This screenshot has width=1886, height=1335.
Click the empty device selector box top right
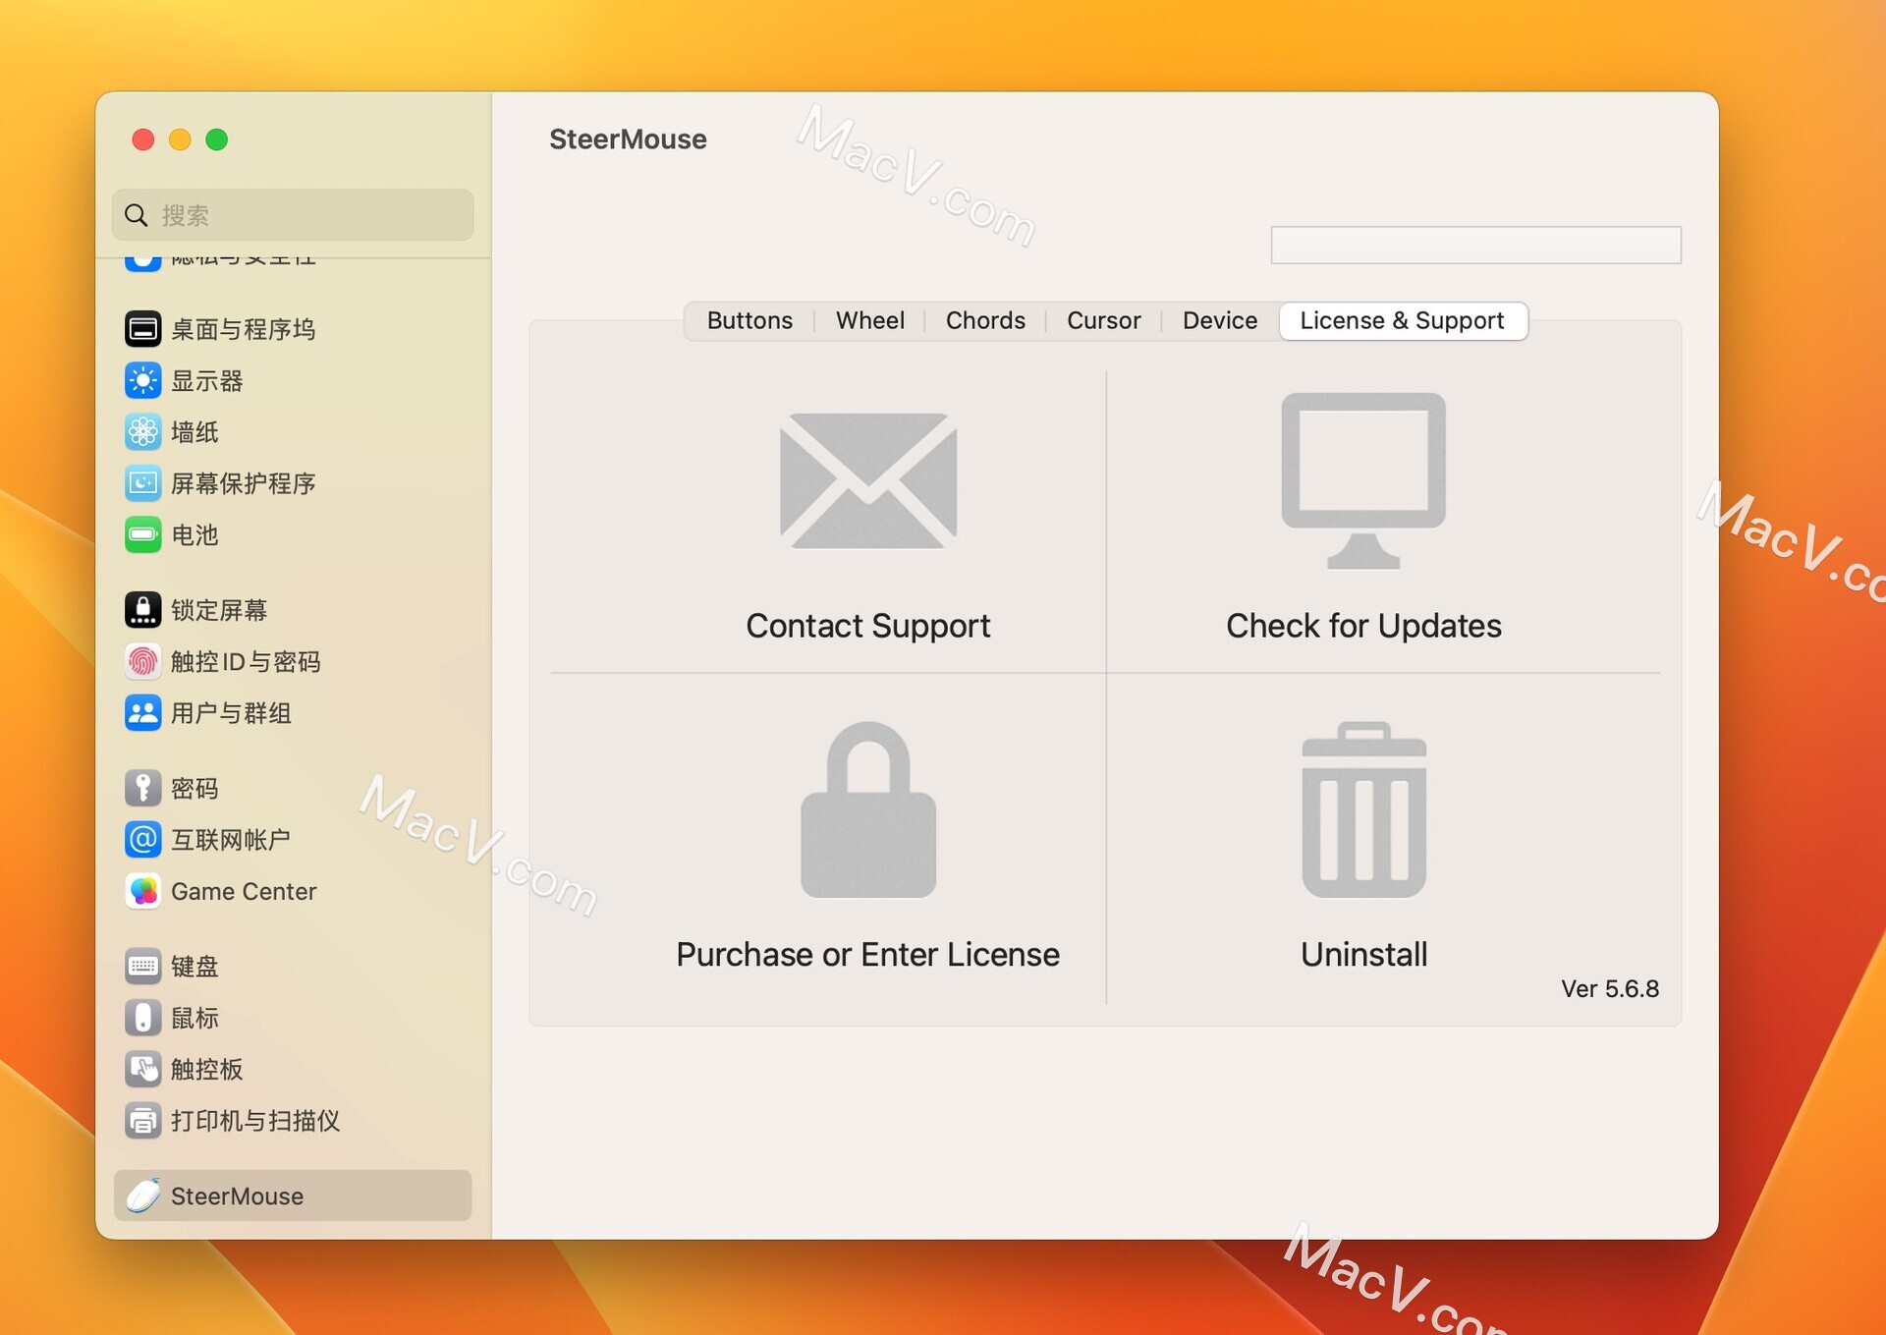coord(1475,245)
